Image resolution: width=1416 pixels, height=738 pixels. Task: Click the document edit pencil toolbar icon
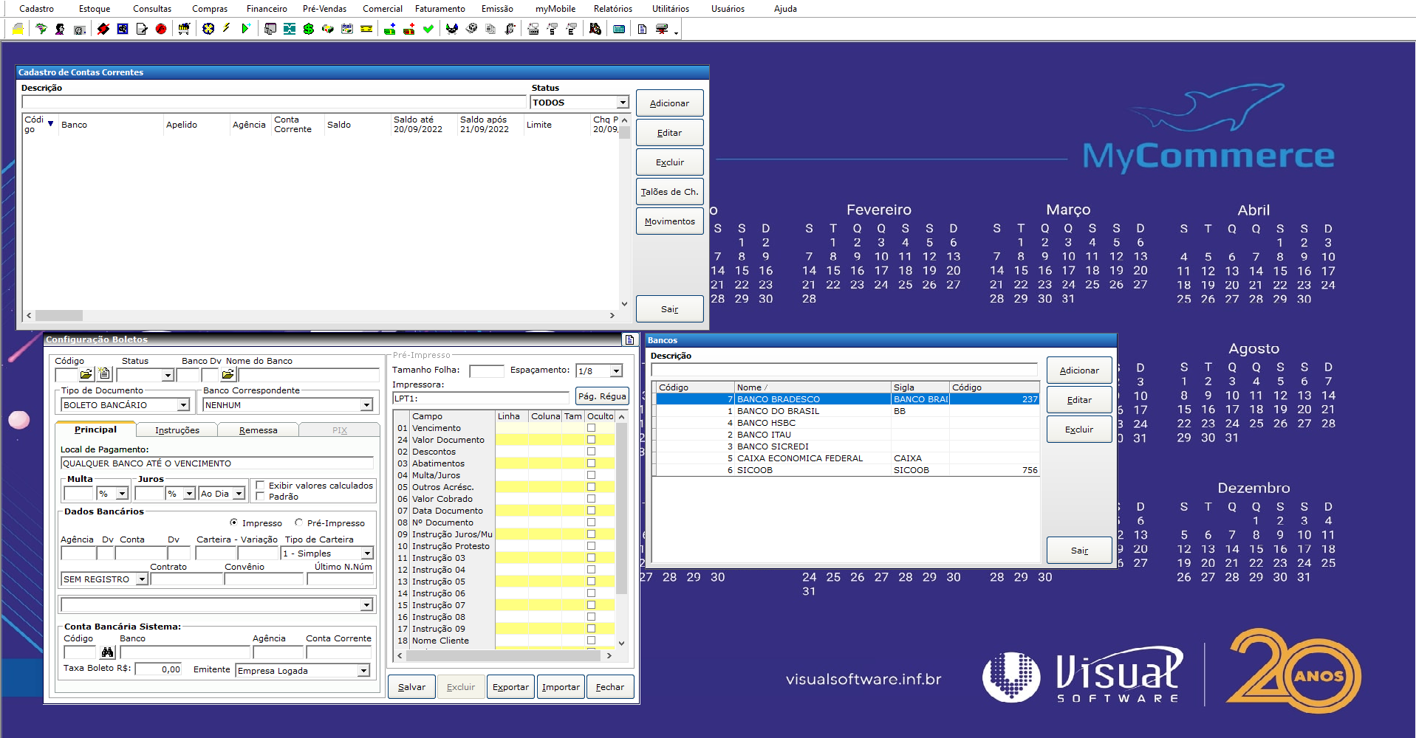142,29
